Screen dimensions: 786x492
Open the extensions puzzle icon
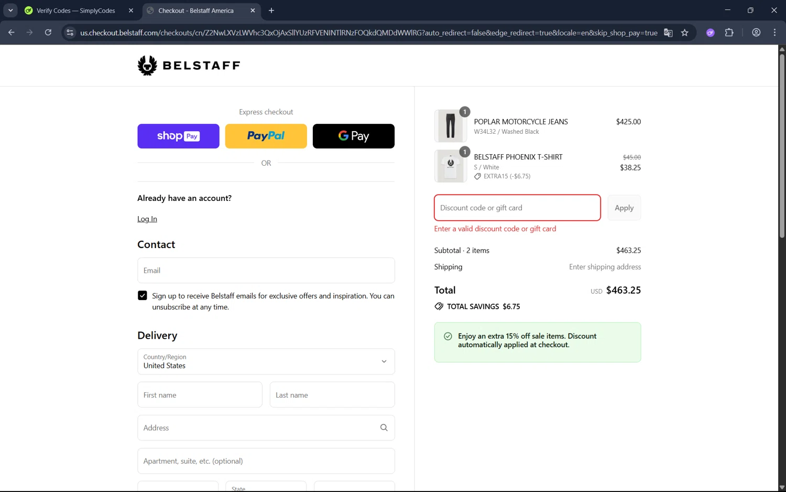729,33
